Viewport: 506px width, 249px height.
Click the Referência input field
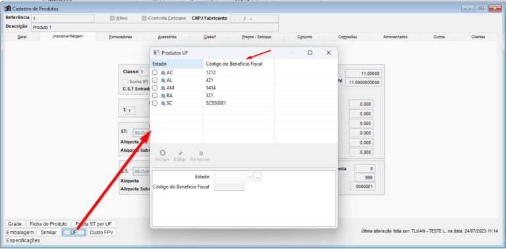click(x=63, y=18)
